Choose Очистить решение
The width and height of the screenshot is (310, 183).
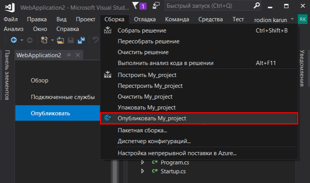(x=199, y=52)
